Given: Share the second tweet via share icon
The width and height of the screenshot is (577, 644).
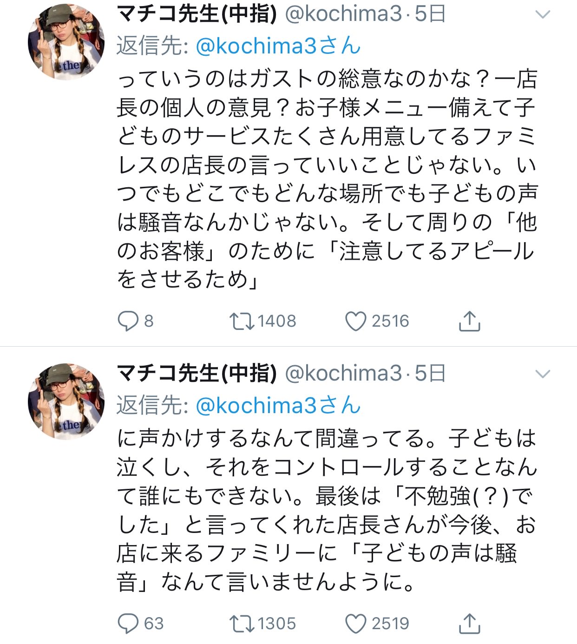Looking at the screenshot, I should [469, 624].
